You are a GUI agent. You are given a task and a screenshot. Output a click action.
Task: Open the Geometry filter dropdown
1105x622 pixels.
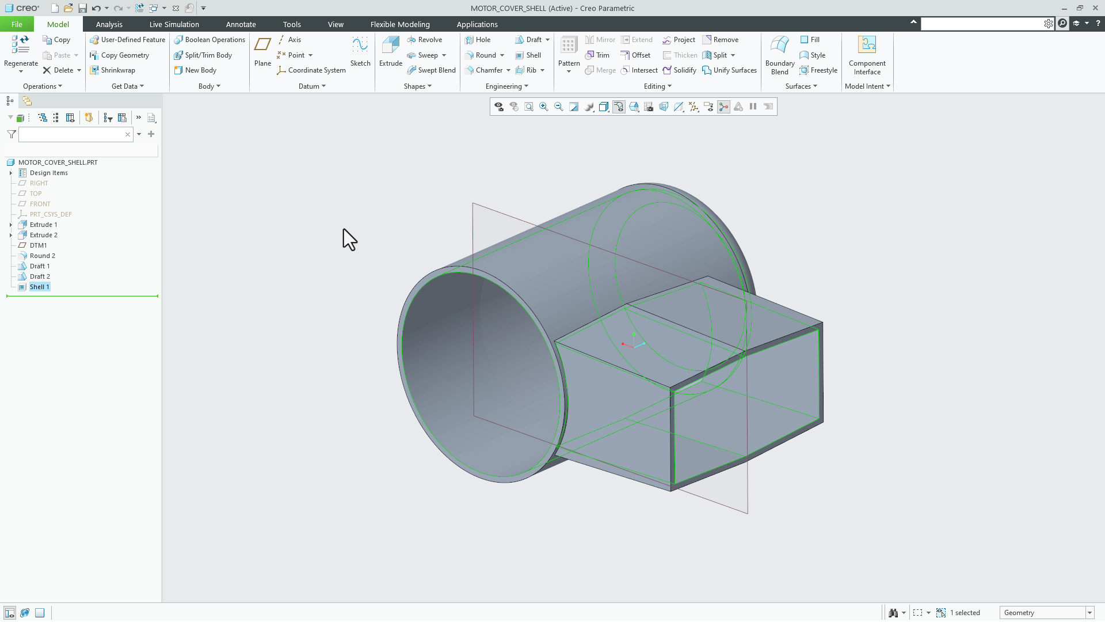pyautogui.click(x=1089, y=612)
